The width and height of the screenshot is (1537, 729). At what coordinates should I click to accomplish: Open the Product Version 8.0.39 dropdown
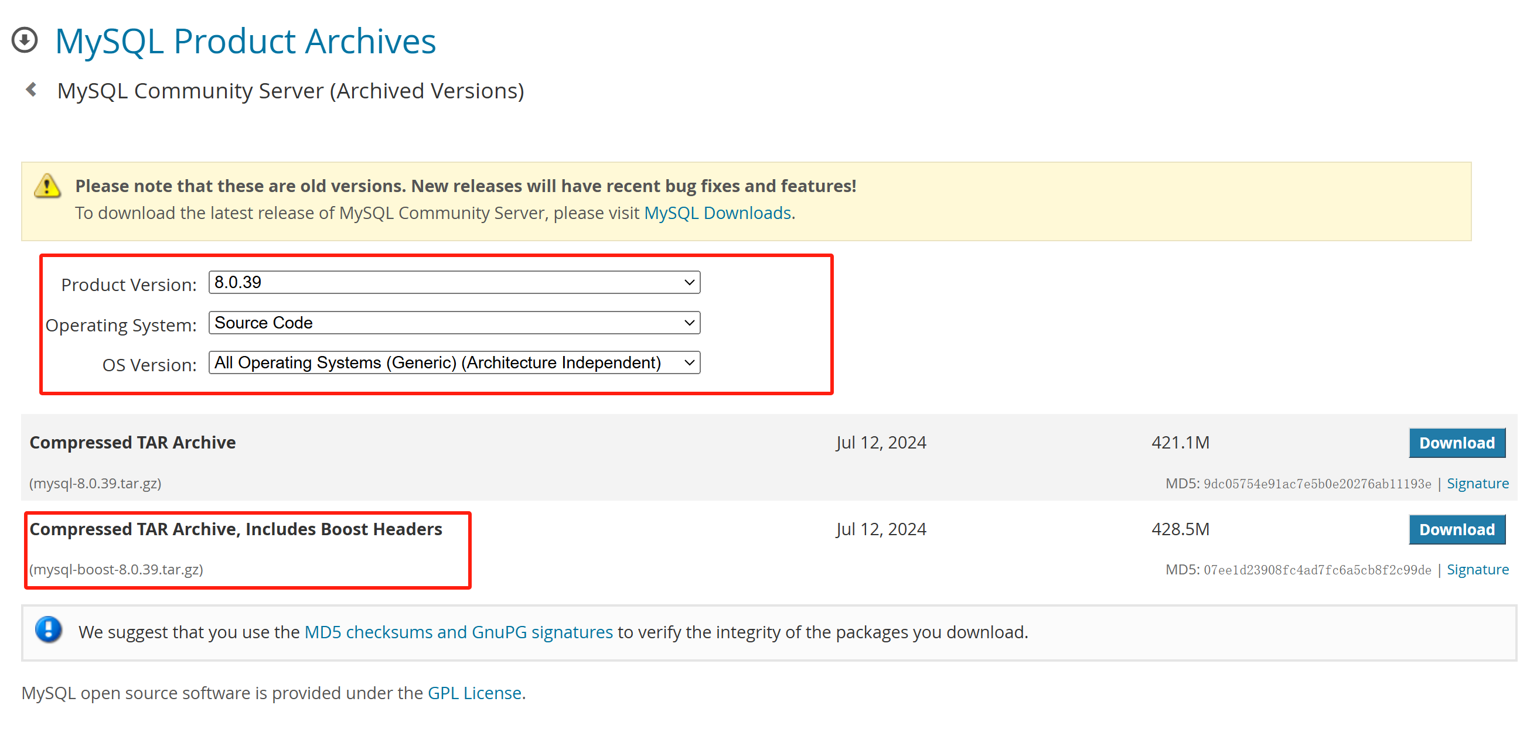pos(454,283)
